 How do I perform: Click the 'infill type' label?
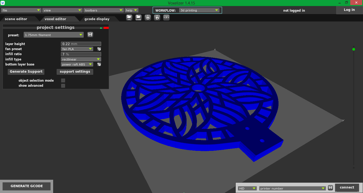(x=13, y=59)
